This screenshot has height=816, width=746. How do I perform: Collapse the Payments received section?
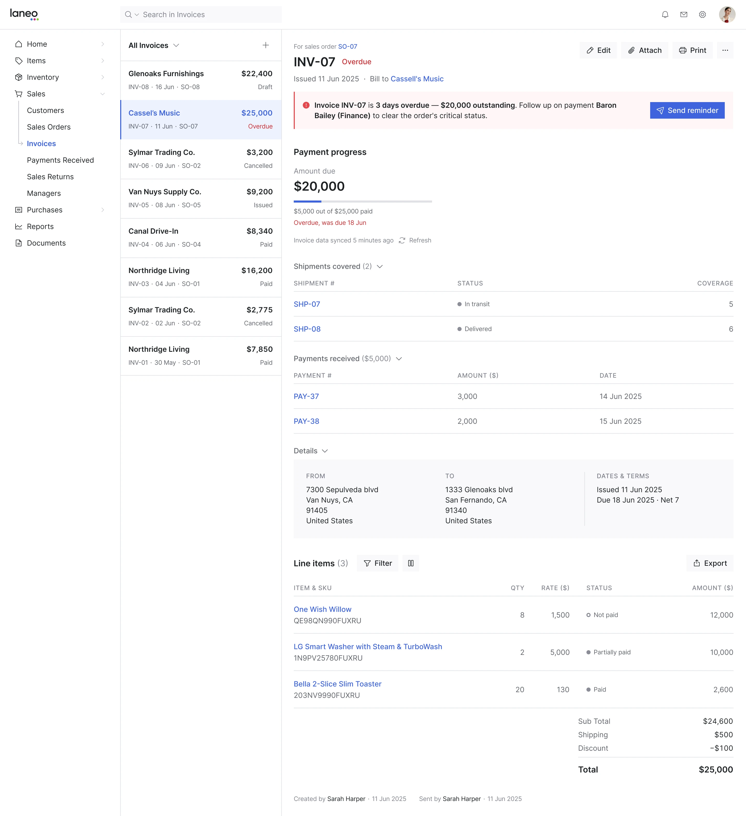point(399,359)
